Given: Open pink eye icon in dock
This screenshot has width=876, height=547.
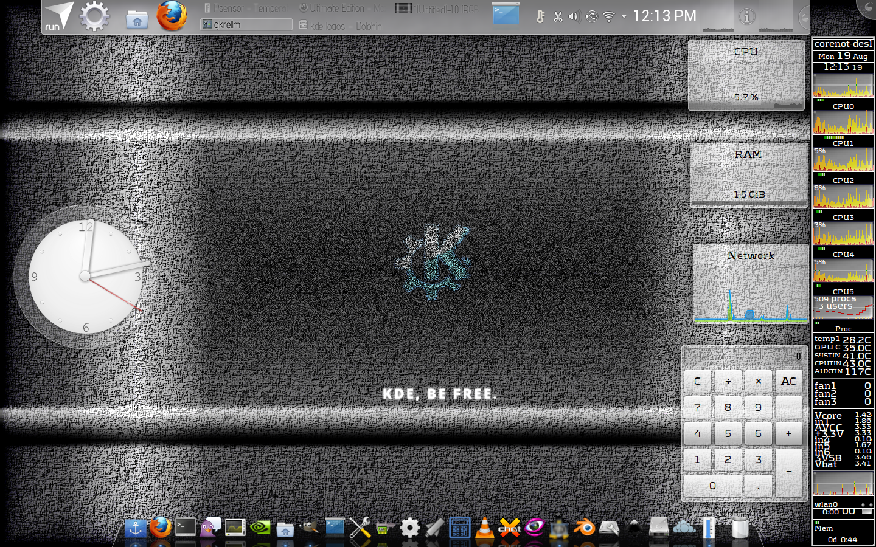Looking at the screenshot, I should pos(534,527).
